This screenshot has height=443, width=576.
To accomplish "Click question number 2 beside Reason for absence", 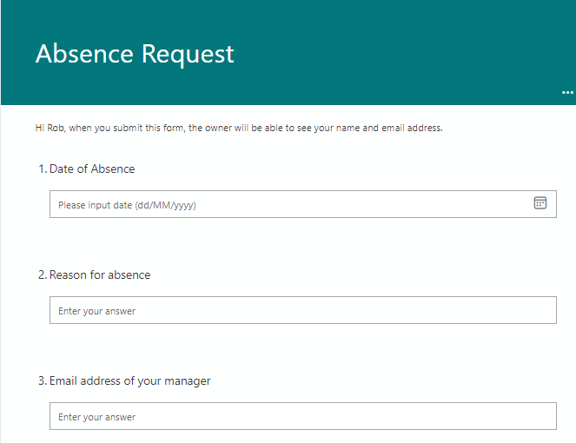I will 41,274.
